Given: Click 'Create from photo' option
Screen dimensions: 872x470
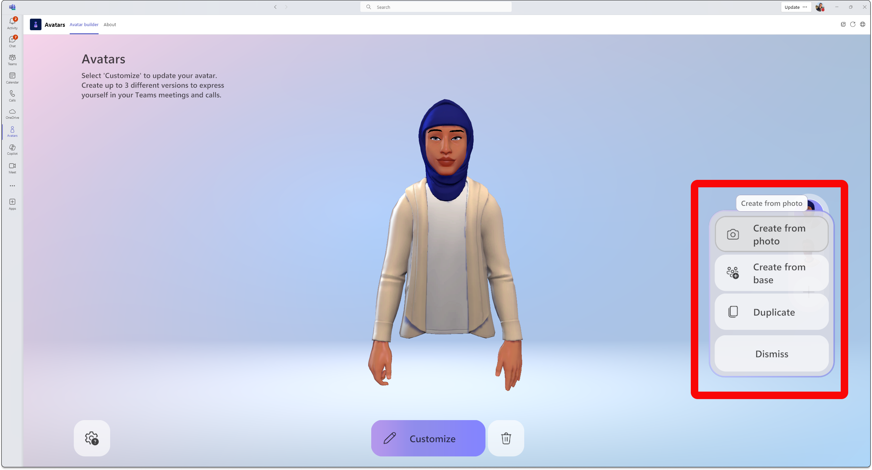Looking at the screenshot, I should click(771, 234).
